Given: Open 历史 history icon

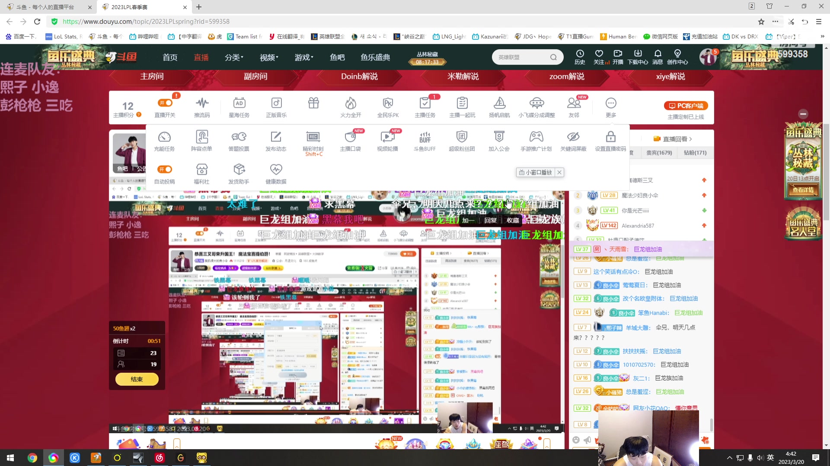Looking at the screenshot, I should (580, 57).
